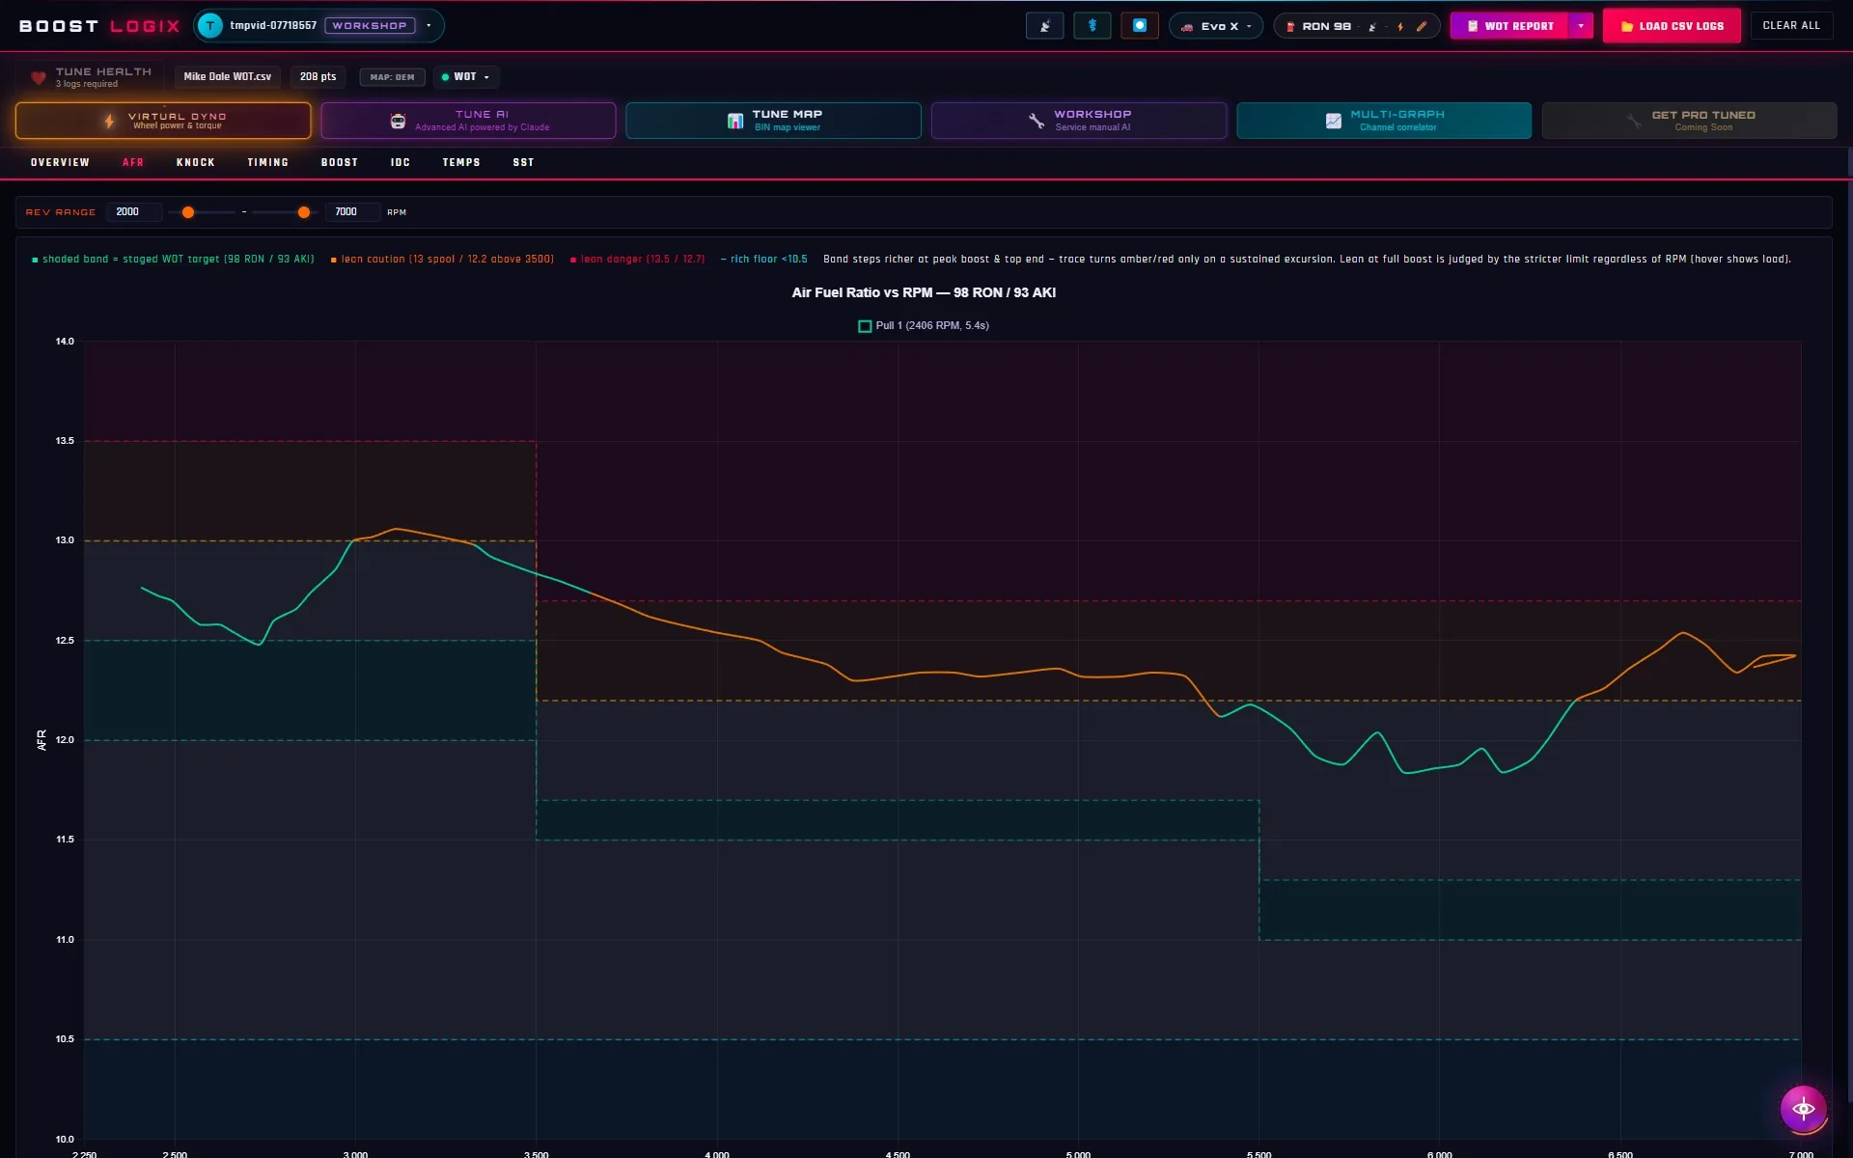Image resolution: width=1853 pixels, height=1158 pixels.
Task: Click the minimum RPM field showing 2000
Action: coord(133,212)
